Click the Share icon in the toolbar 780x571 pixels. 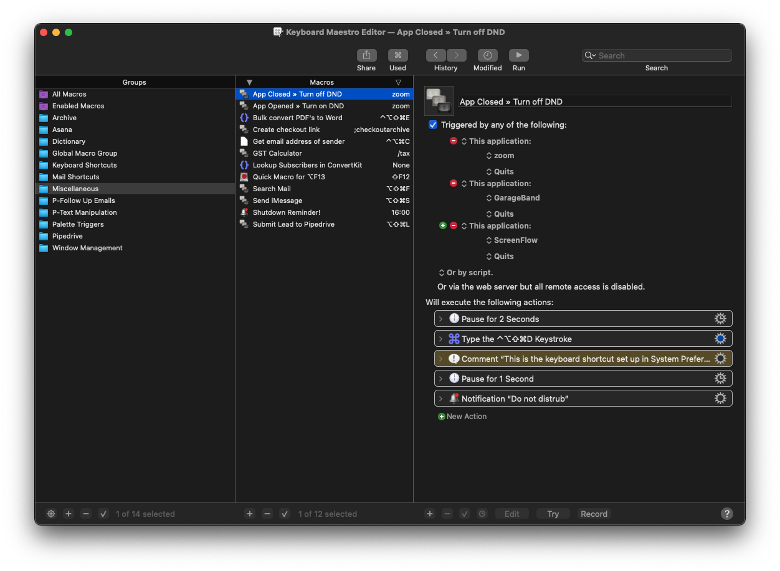[366, 55]
